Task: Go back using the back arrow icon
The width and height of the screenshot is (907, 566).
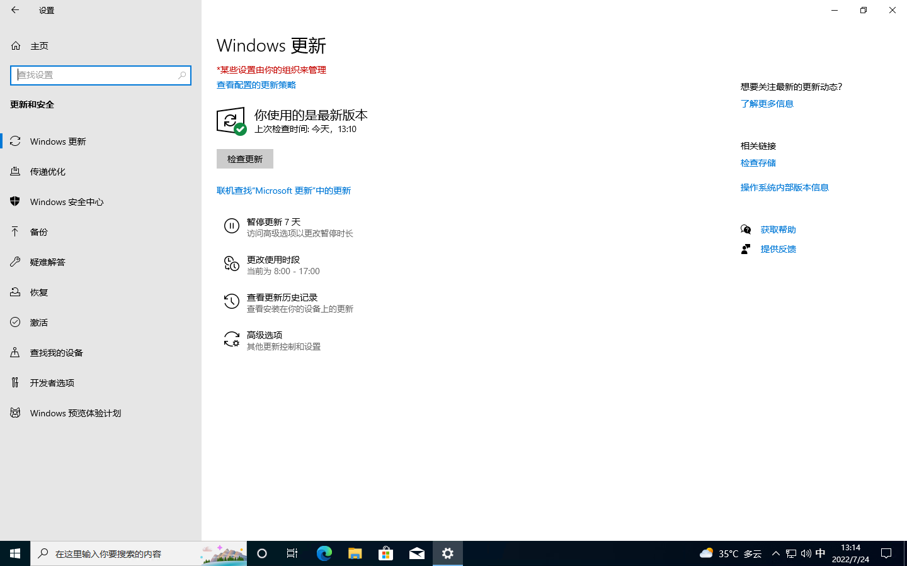Action: click(15, 10)
